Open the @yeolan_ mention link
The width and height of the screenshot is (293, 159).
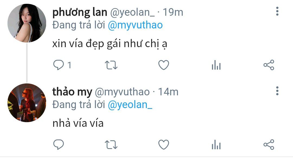click(x=130, y=105)
